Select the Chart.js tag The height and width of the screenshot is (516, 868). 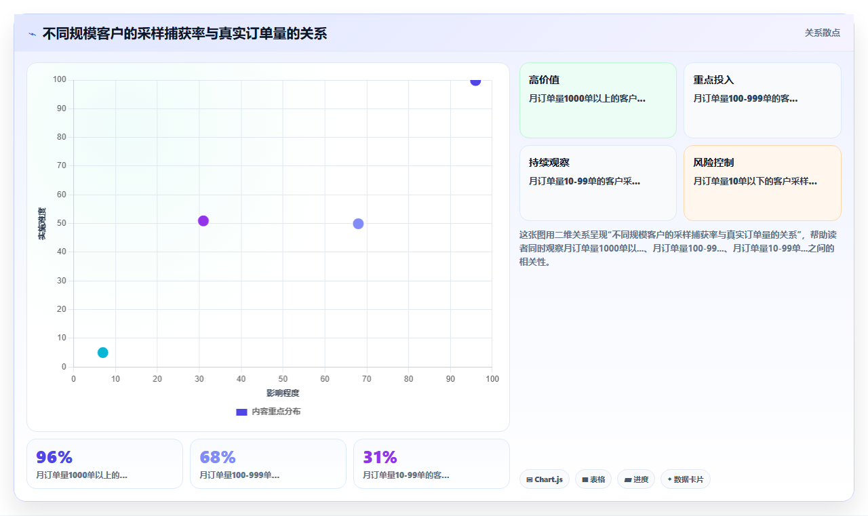[545, 479]
